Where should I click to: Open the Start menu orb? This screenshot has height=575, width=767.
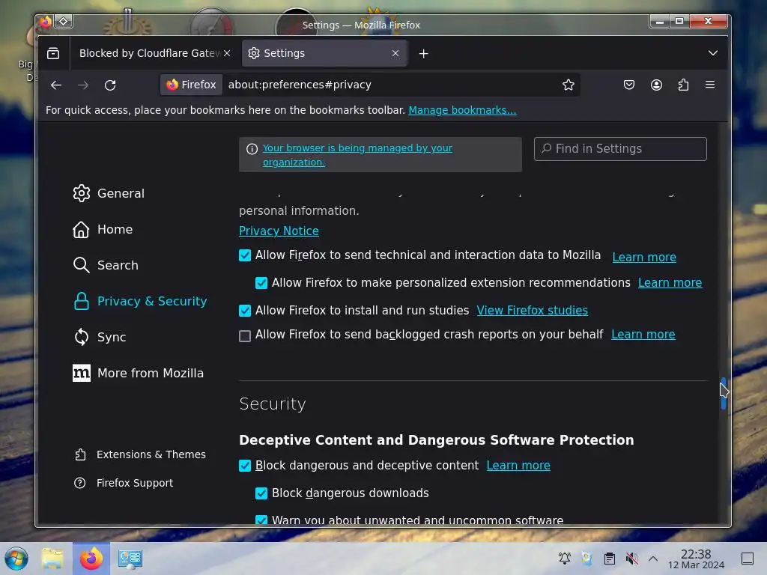pyautogui.click(x=16, y=559)
